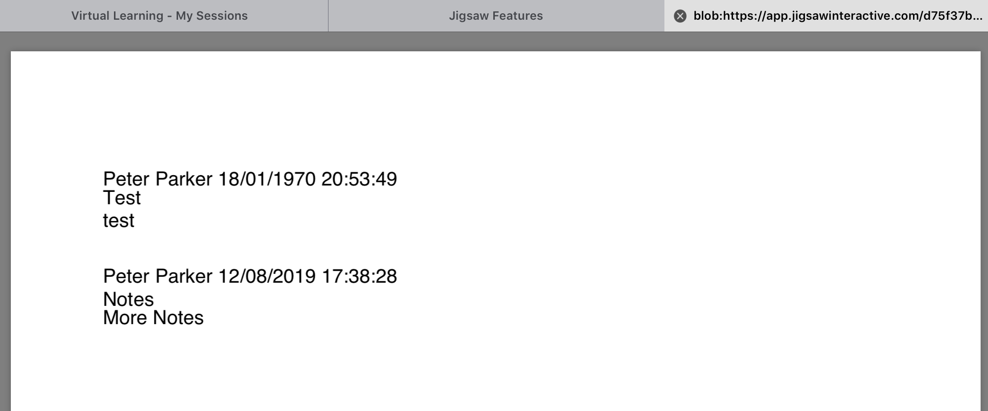Click "Notes" in the "More Notes" line
The image size is (988, 411).
click(x=178, y=318)
